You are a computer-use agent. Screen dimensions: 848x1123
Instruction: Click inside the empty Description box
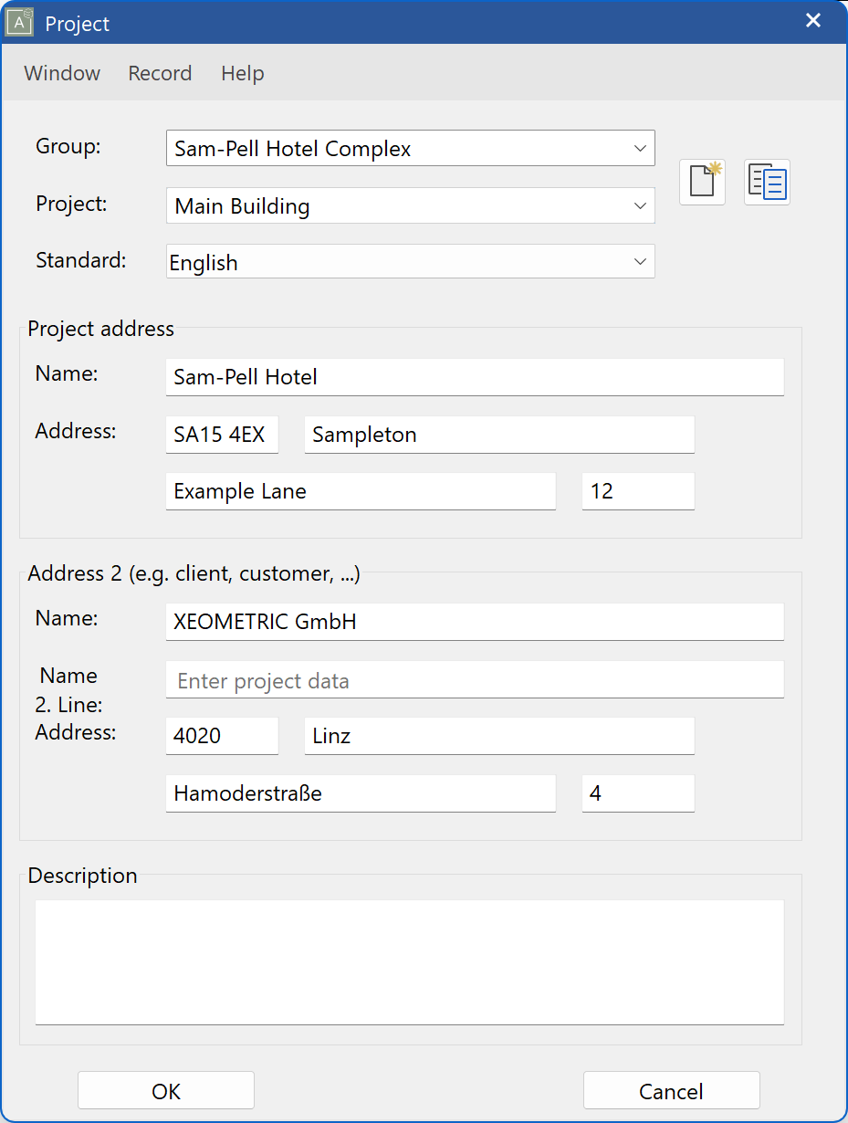[x=409, y=962]
